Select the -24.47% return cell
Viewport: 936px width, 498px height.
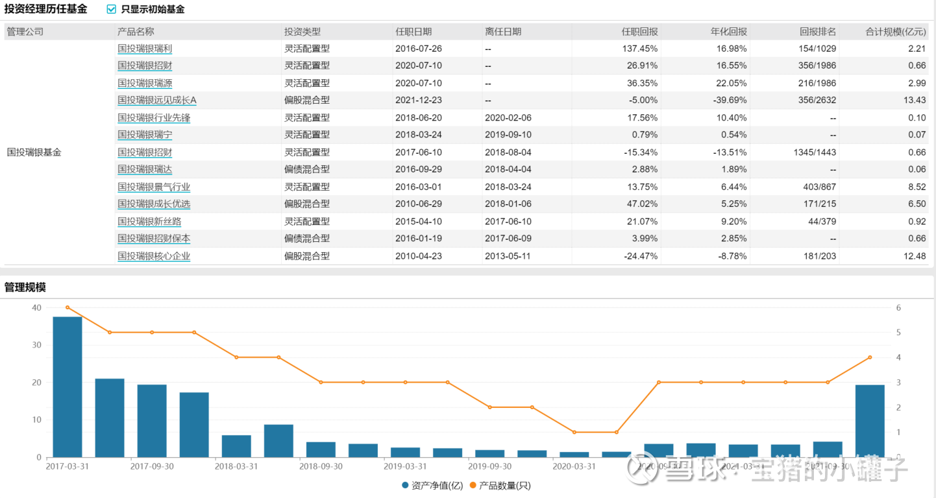click(x=641, y=256)
